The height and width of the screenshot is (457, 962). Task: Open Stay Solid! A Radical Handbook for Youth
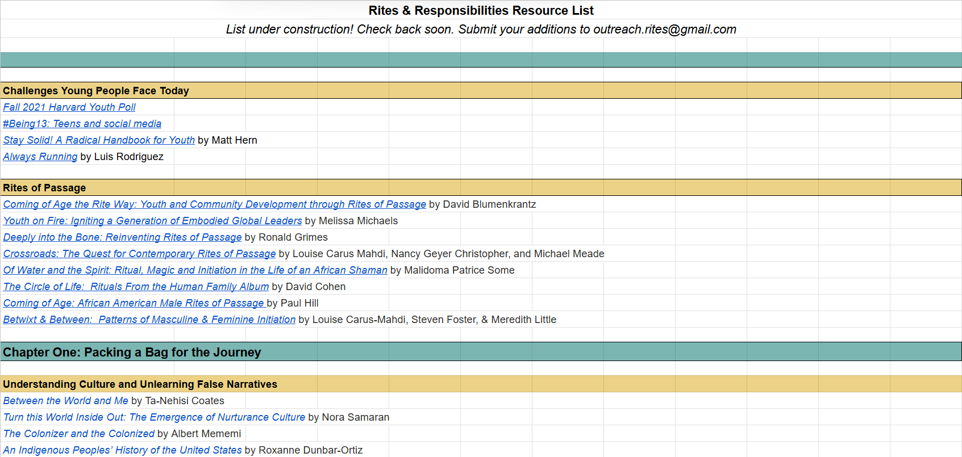pyautogui.click(x=99, y=140)
